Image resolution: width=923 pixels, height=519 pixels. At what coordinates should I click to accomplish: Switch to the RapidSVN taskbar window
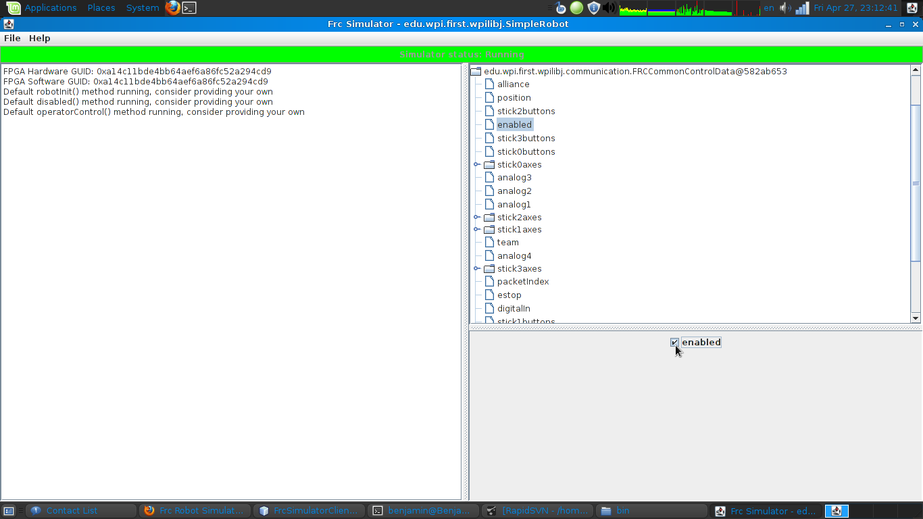538,511
